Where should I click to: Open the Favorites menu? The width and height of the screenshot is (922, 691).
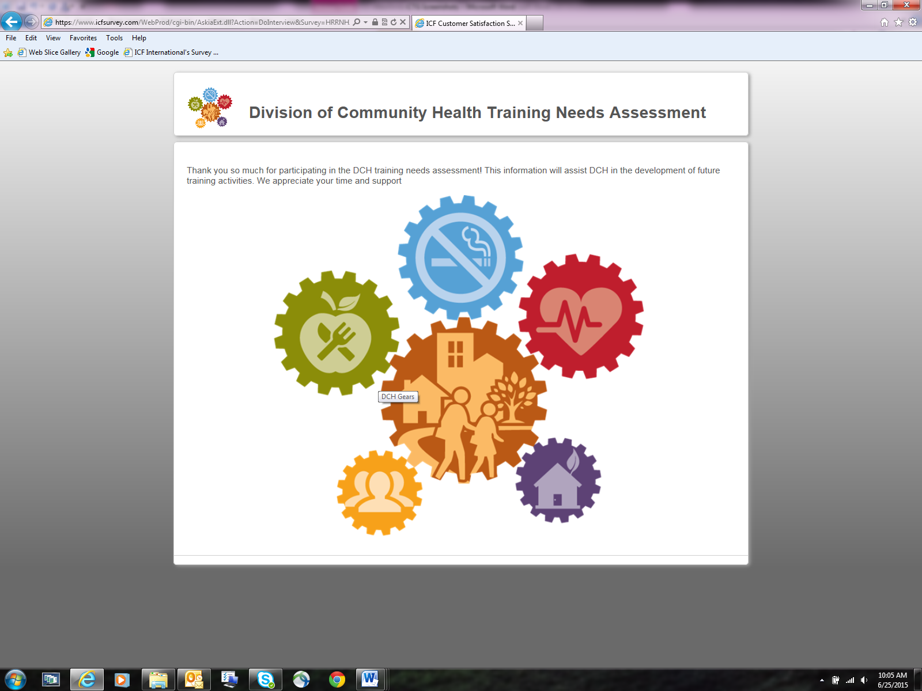point(83,38)
